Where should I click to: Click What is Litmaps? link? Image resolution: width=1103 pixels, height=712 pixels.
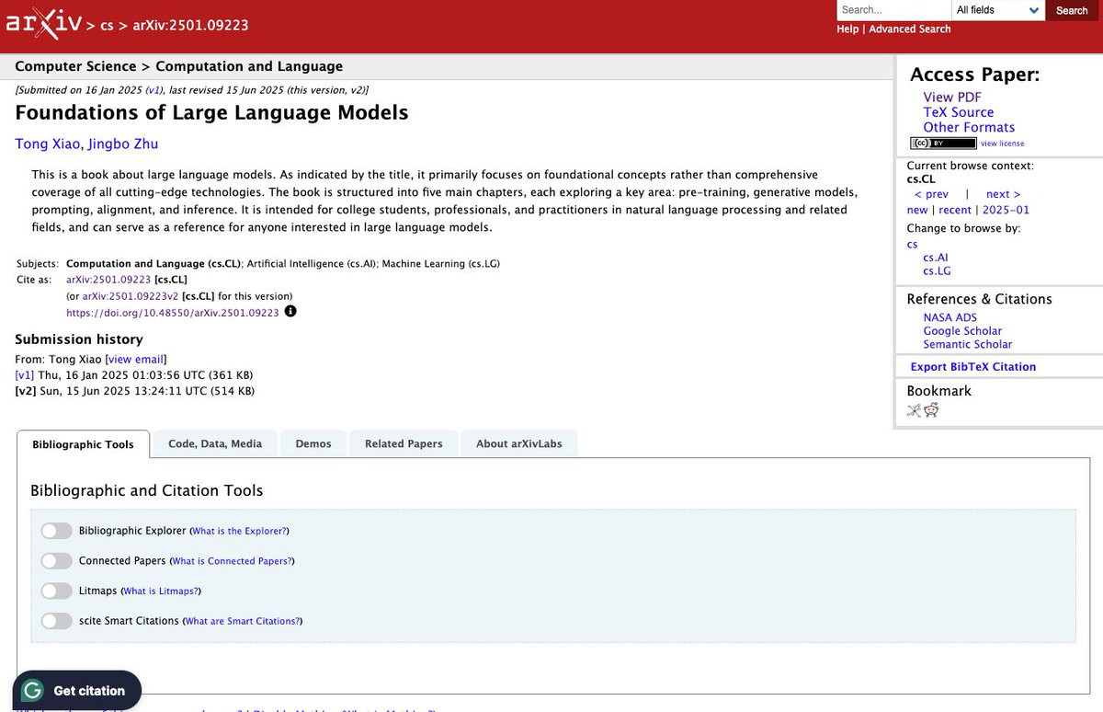tap(161, 591)
